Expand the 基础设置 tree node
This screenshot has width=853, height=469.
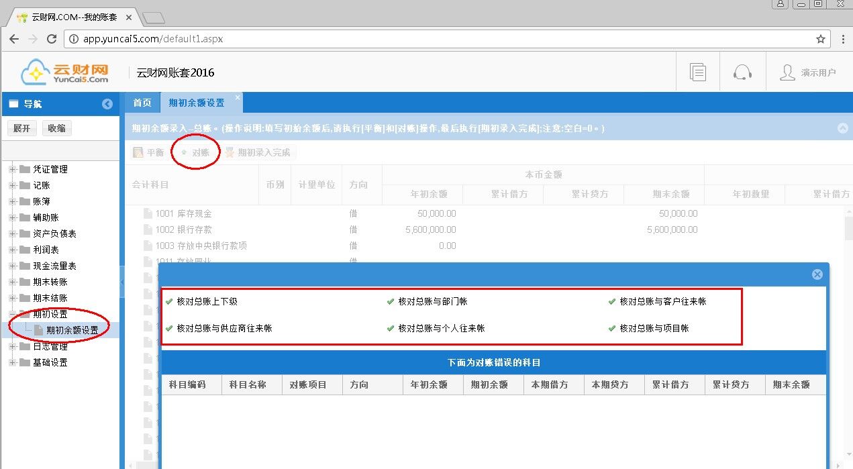tap(12, 362)
